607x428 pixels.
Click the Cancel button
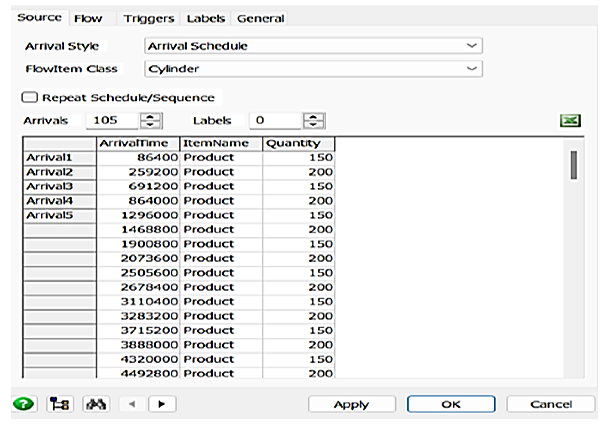[551, 404]
